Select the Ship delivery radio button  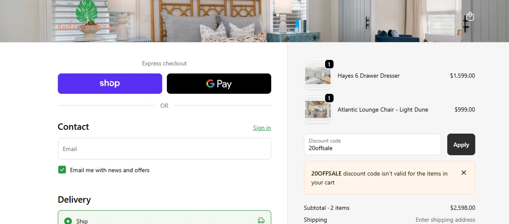(68, 221)
